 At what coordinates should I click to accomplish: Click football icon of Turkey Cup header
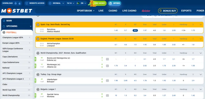[38, 75]
